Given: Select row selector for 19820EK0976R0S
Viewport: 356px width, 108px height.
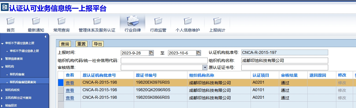Looking at the screenshot, I should 61,83.
